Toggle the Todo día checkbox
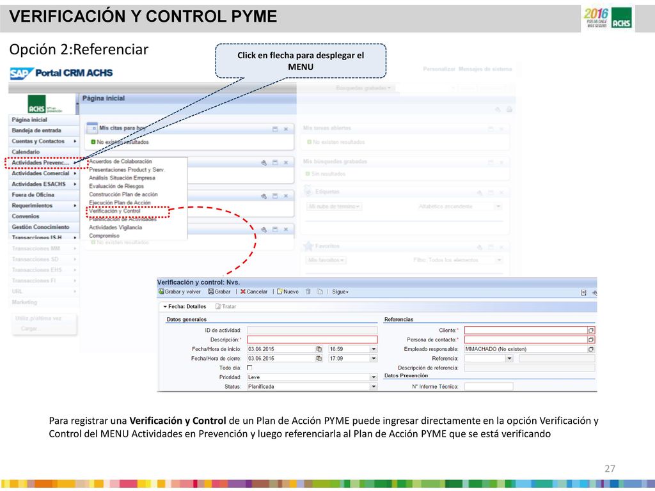The image size is (655, 491). [249, 368]
